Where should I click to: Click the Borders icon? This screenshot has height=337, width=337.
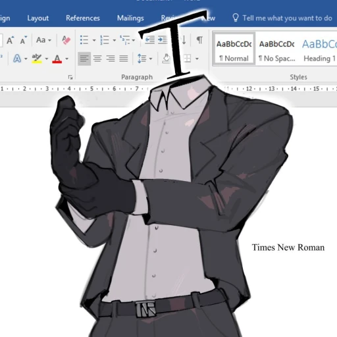tap(187, 59)
